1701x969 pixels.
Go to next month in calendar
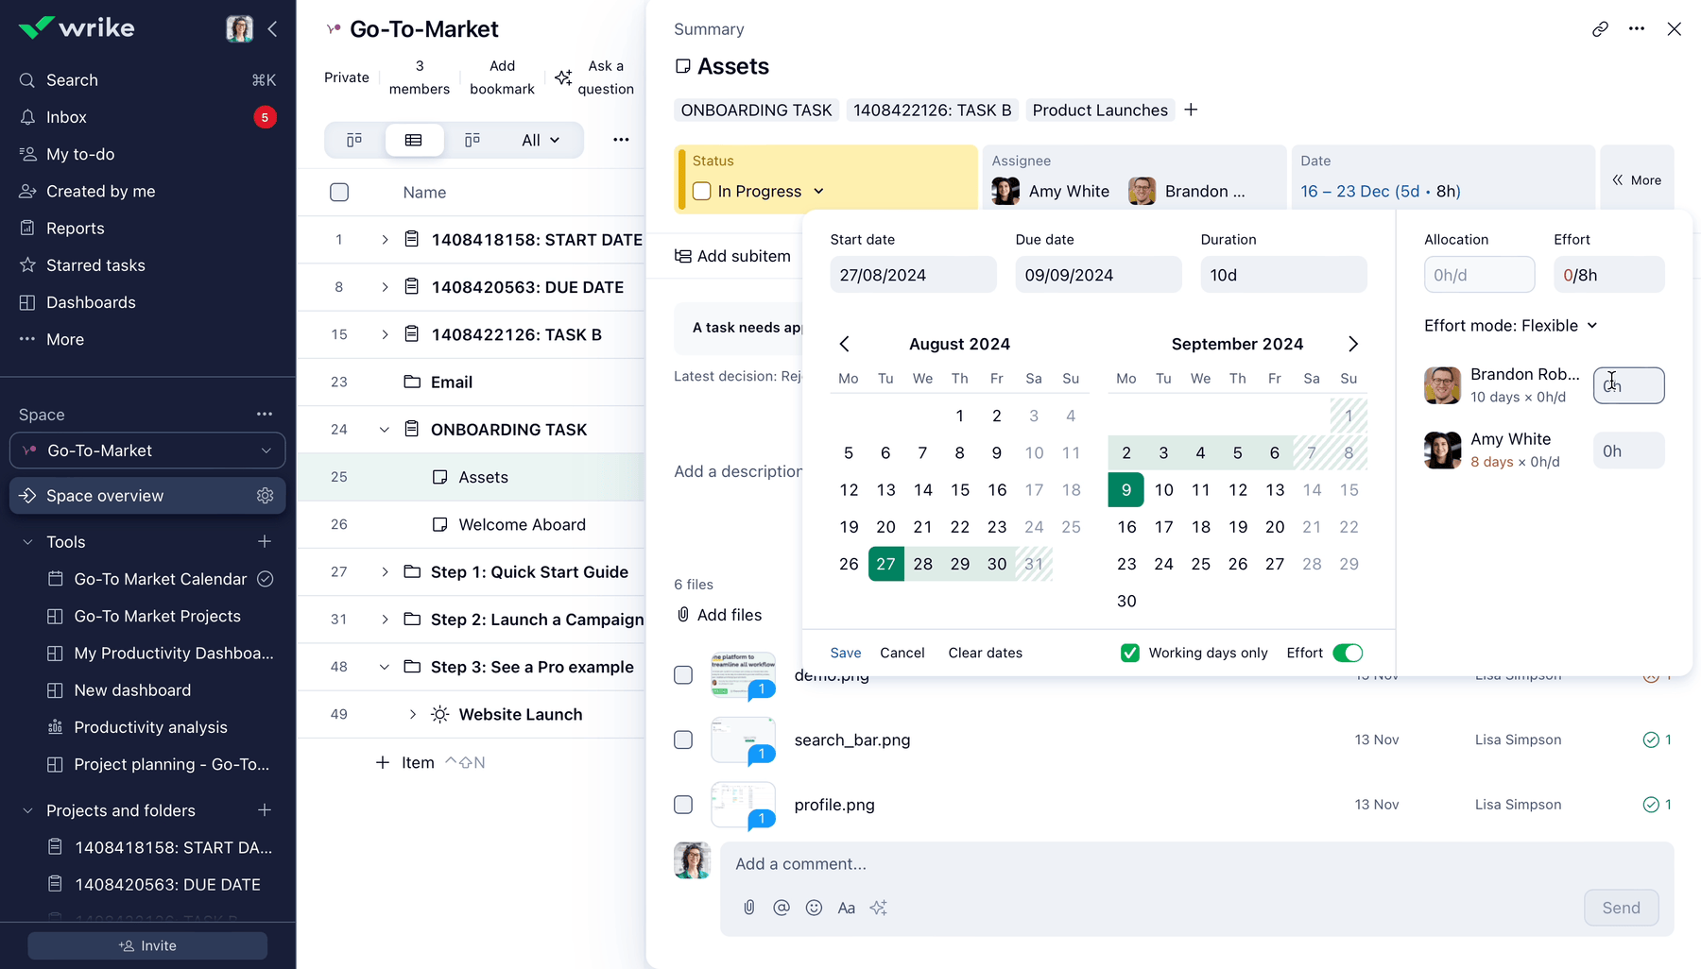tap(1352, 344)
